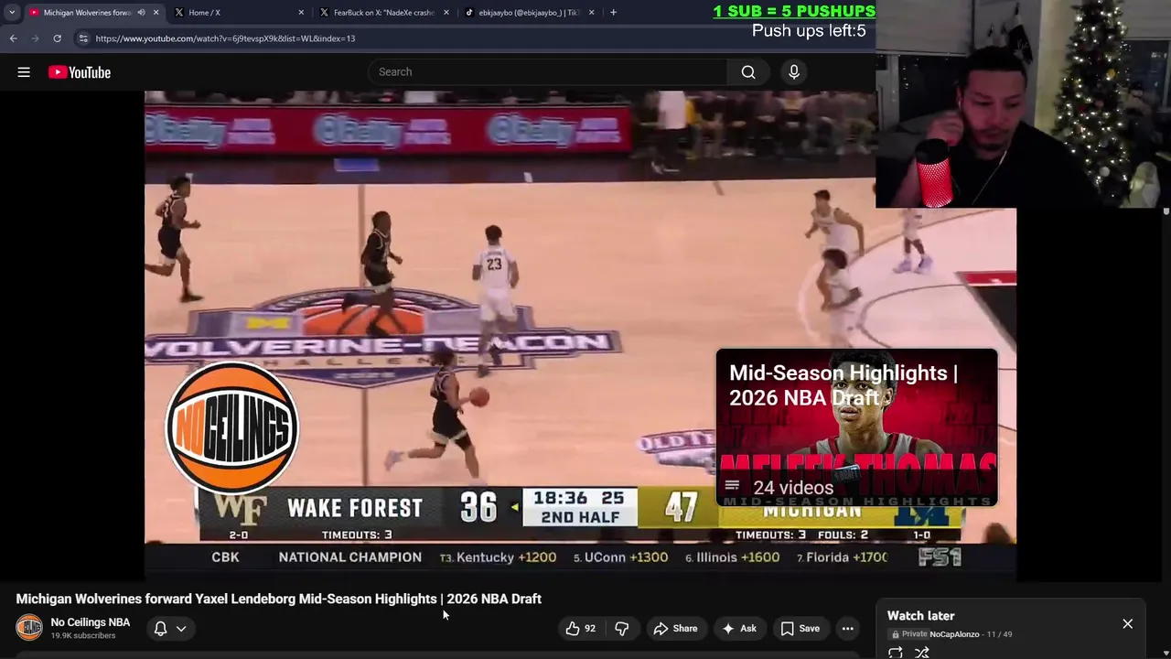Screen dimensions: 1171x659
Task: Toggle loop playlist in Watch later
Action: (x=896, y=653)
